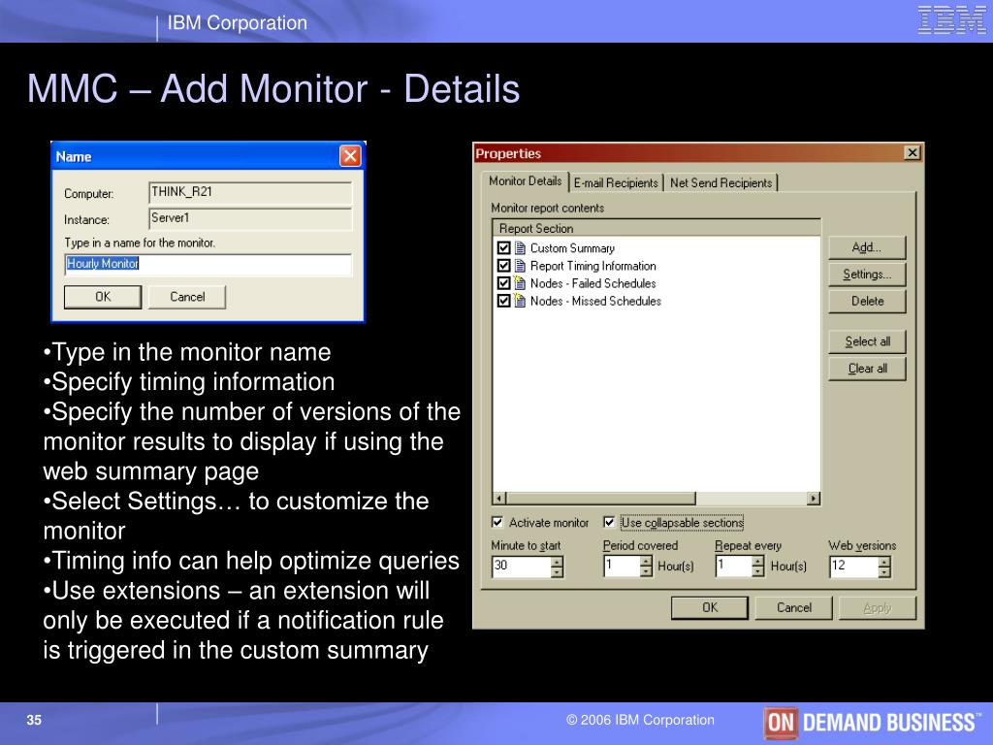Click the horizontal scrollbar thumb in report list
This screenshot has height=745, width=993.
[600, 499]
